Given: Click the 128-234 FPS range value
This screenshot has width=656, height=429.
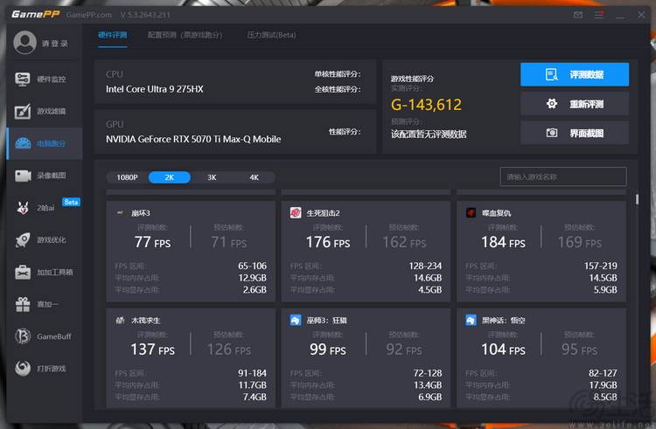Looking at the screenshot, I should point(425,266).
